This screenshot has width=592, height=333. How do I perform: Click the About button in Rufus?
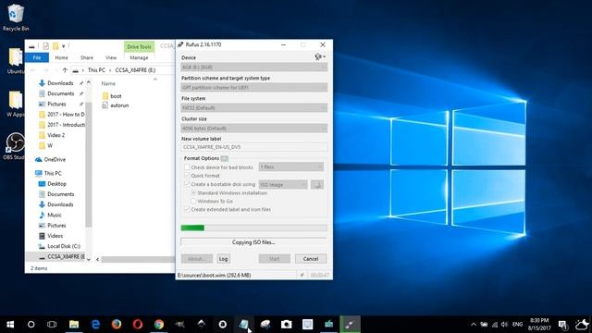[197, 259]
